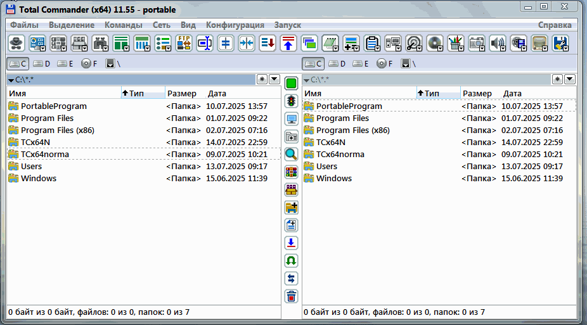Switch left panel to drive E
This screenshot has width=587, height=325.
coord(65,63)
